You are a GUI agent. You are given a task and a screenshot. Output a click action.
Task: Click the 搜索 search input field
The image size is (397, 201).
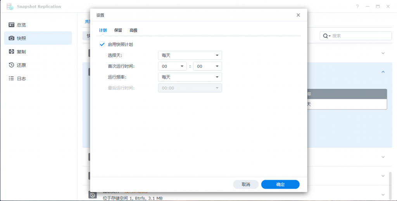361,36
